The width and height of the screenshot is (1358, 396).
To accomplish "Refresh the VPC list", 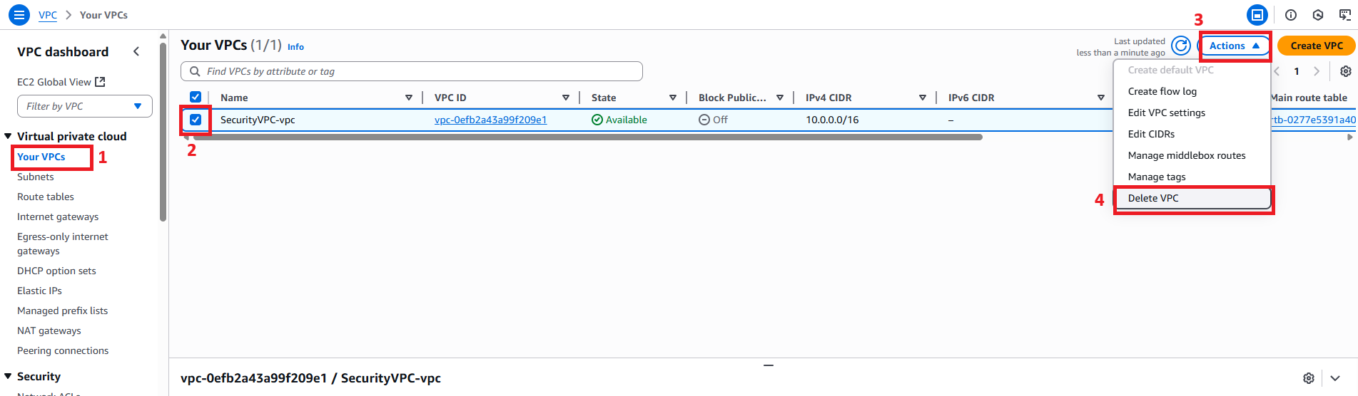I will coord(1182,46).
